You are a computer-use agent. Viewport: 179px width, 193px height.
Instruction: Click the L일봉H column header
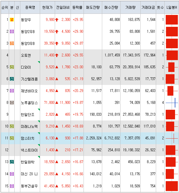(x=172, y=8)
